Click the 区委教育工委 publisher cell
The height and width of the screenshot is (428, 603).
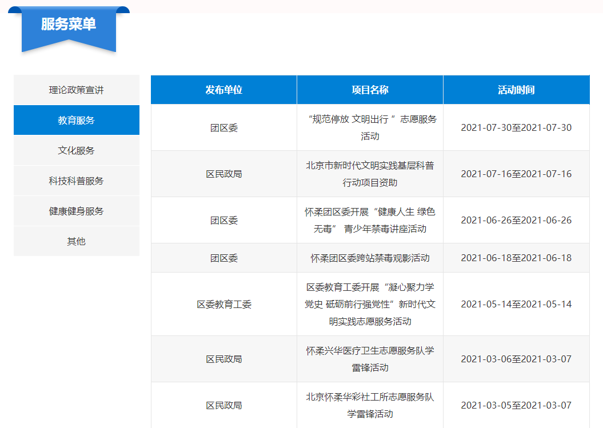224,304
